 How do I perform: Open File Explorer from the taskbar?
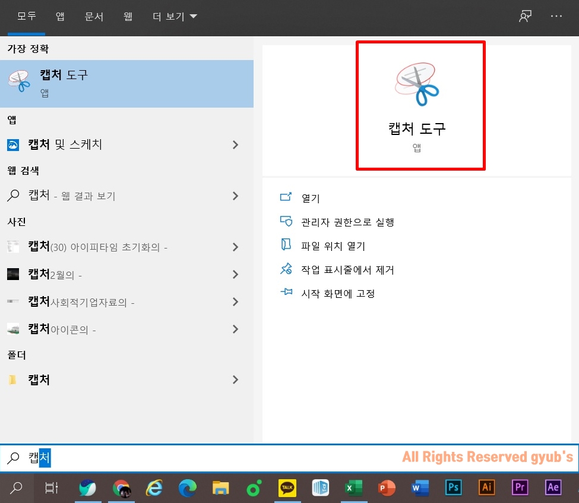click(x=221, y=488)
